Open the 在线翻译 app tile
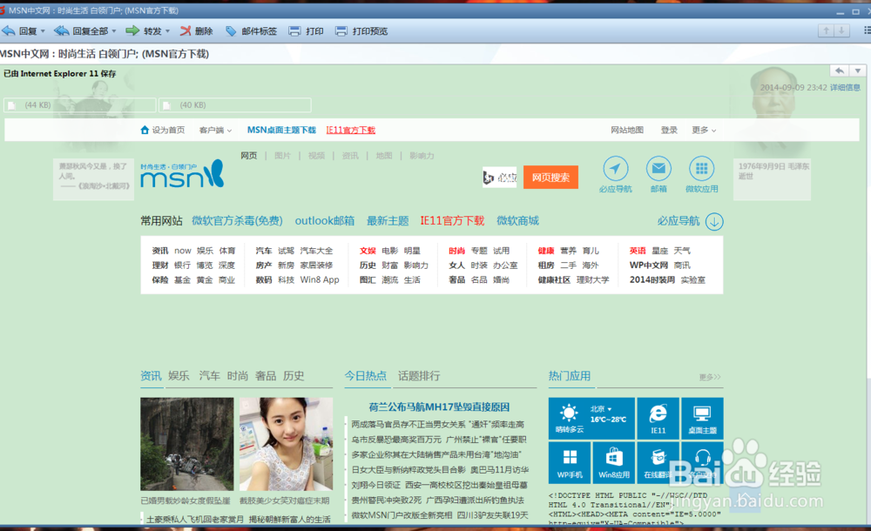Image resolution: width=871 pixels, height=531 pixels. click(x=658, y=462)
